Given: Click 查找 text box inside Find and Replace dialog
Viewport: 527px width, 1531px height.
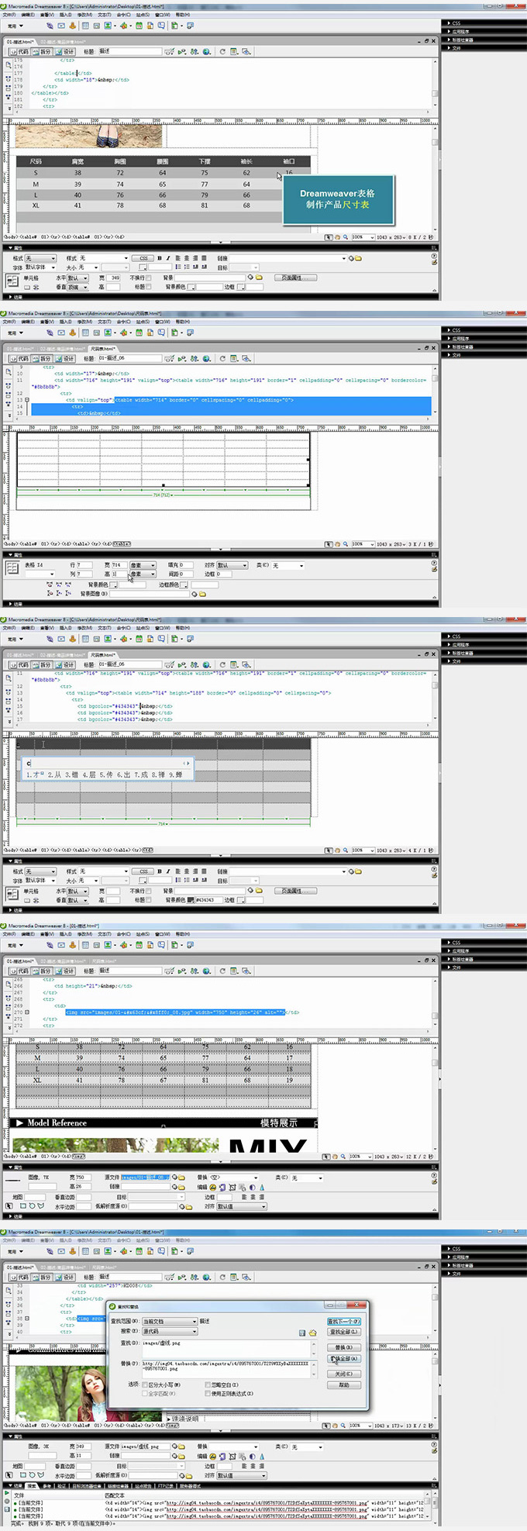Looking at the screenshot, I should [x=229, y=1348].
